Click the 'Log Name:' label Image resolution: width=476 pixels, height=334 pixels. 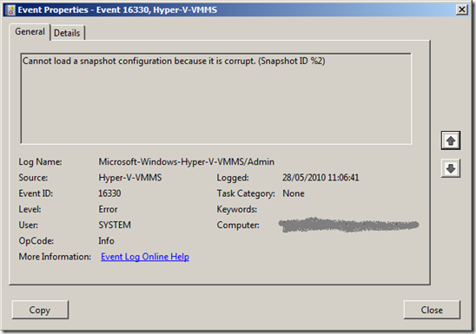40,162
